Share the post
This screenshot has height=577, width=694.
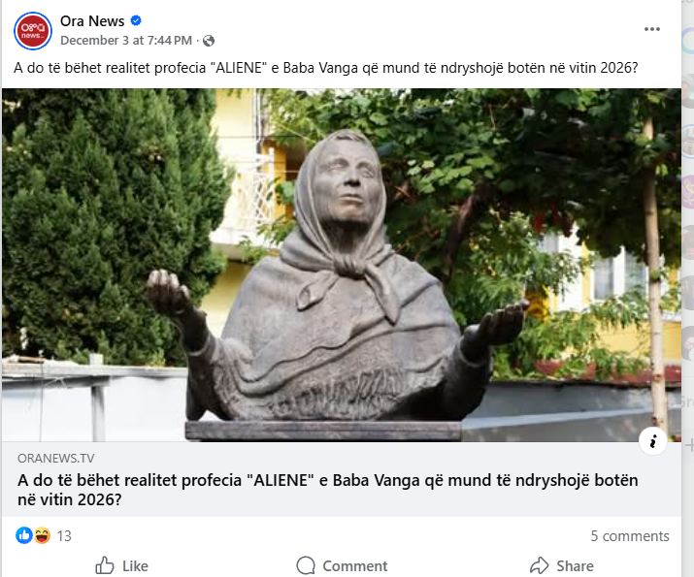click(562, 566)
